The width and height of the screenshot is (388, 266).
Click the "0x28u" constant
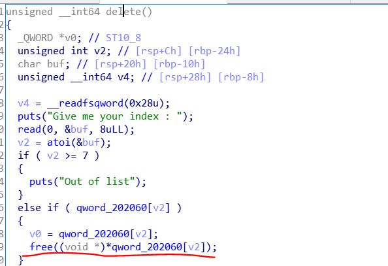point(144,103)
